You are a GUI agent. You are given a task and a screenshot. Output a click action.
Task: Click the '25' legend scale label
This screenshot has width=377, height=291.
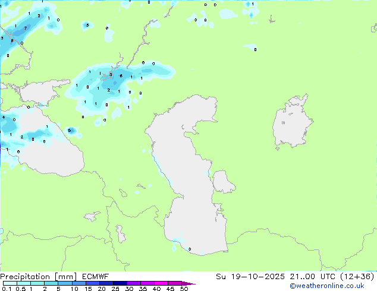[x=115, y=289]
